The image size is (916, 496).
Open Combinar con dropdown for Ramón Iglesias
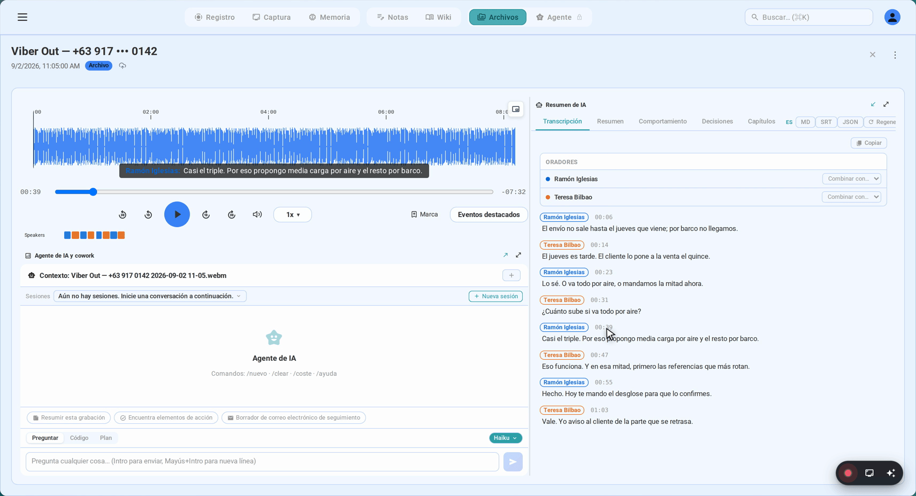click(851, 179)
